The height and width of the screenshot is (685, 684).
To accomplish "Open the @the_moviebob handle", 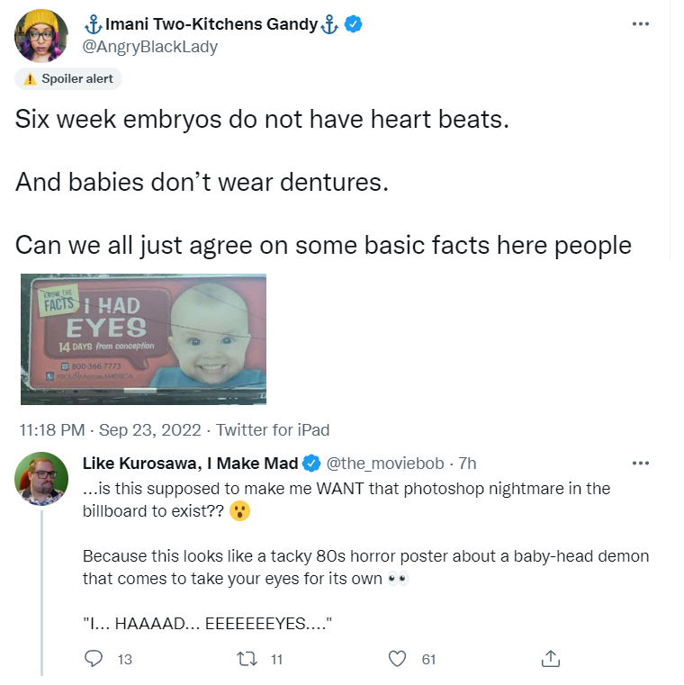I will (x=385, y=463).
